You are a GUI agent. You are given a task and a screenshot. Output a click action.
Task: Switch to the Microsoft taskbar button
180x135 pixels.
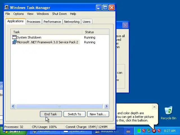pos(45,131)
